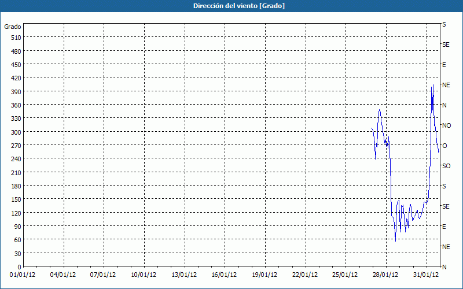
Task: Select the 510 value on the degree axis
Action: 17,38
